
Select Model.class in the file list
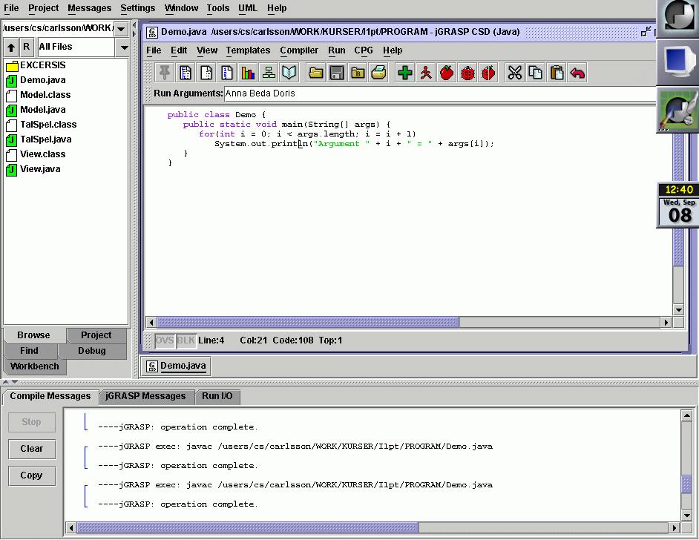point(39,95)
